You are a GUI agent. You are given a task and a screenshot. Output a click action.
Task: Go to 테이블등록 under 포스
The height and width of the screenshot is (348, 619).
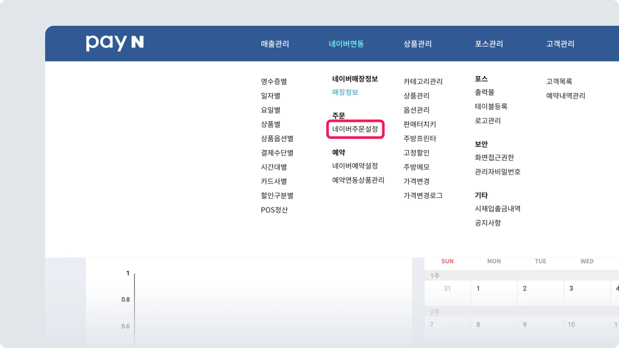pyautogui.click(x=491, y=106)
